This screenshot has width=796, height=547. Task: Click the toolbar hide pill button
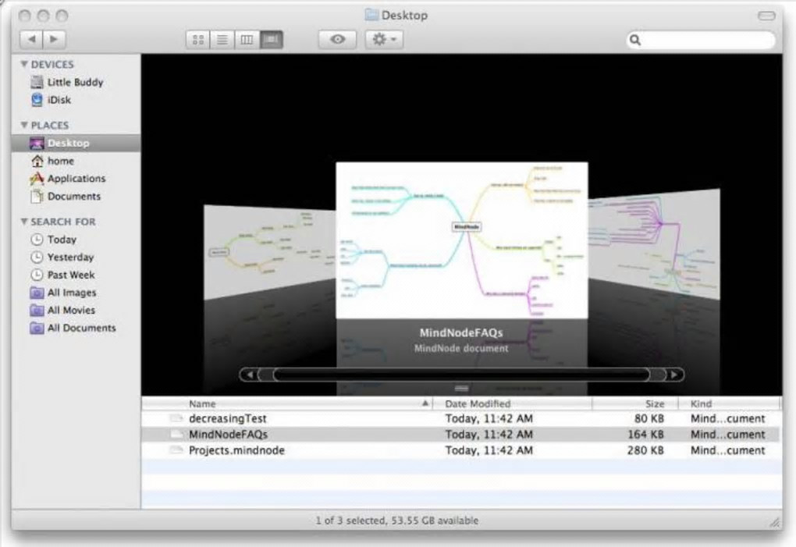[766, 16]
